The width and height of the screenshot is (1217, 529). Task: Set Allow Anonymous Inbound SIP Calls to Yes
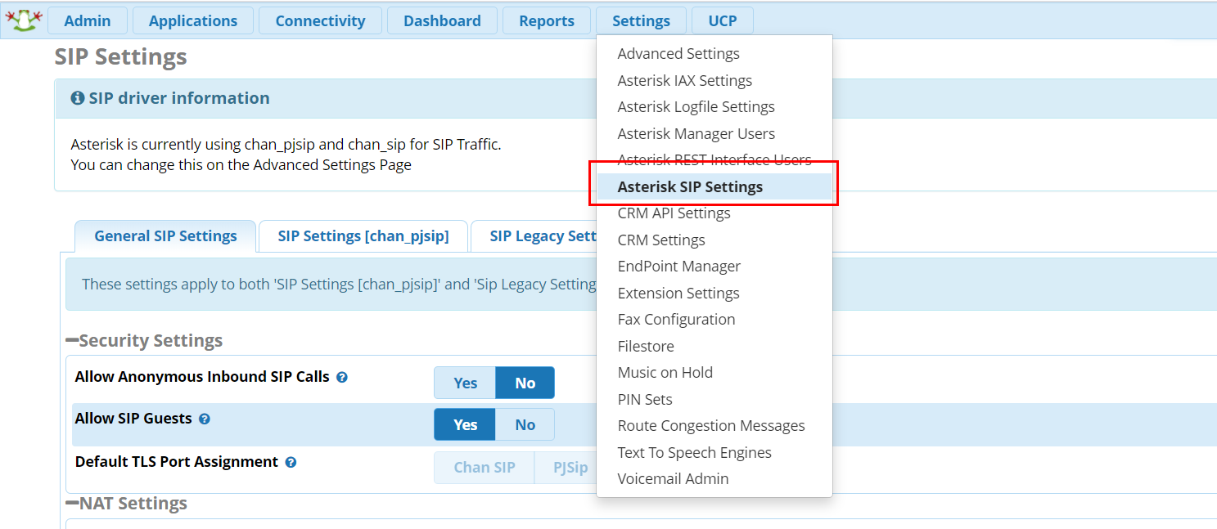[465, 383]
